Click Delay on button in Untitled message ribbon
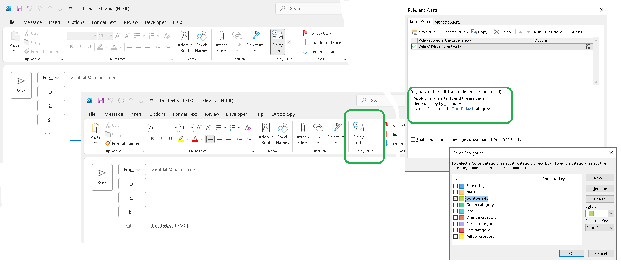 (x=278, y=42)
